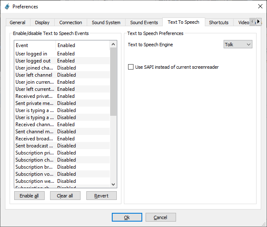The width and height of the screenshot is (267, 227).
Task: Click the Revert button
Action: click(101, 196)
